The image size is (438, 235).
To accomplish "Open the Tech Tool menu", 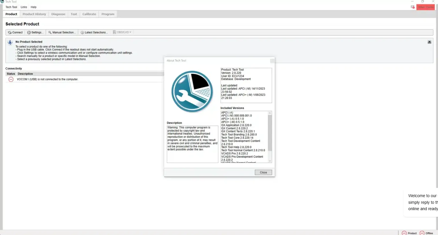I will point(11,7).
